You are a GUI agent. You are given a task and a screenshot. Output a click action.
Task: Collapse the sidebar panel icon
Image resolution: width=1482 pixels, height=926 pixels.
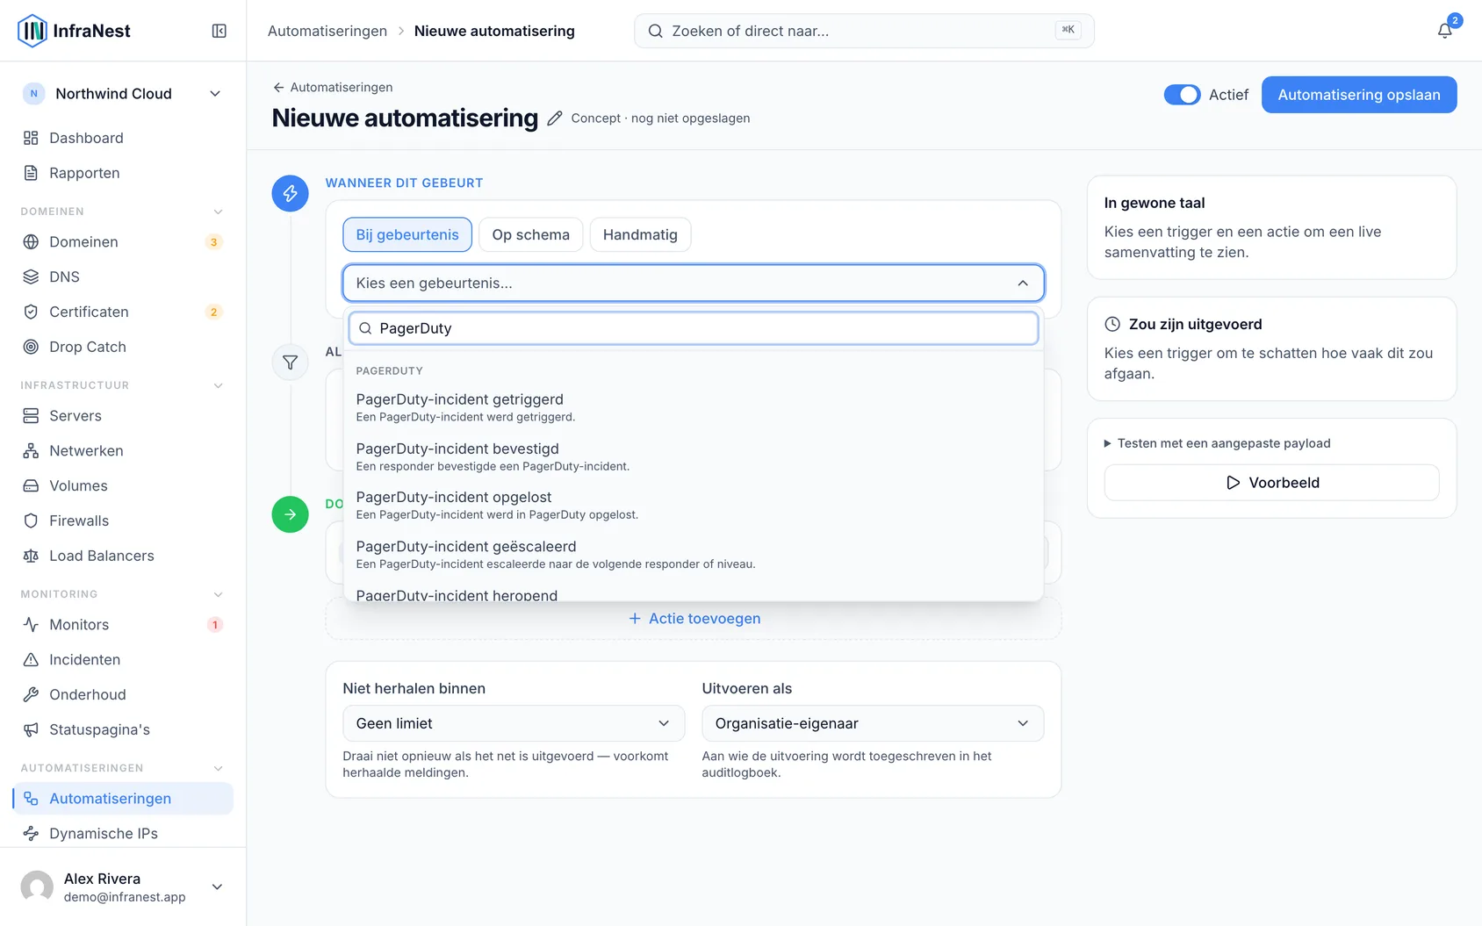tap(219, 31)
